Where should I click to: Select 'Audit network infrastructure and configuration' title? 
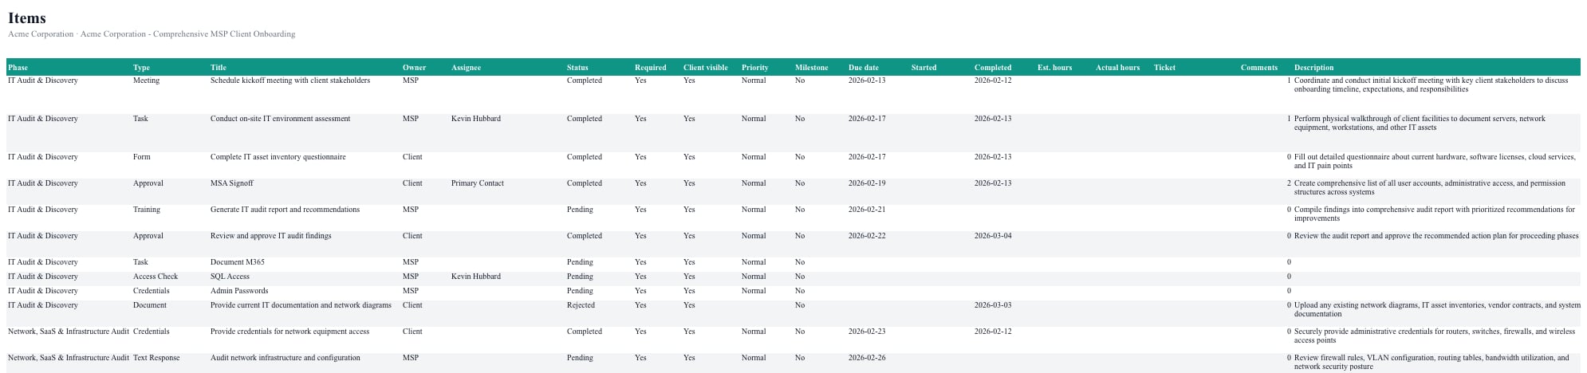286,358
